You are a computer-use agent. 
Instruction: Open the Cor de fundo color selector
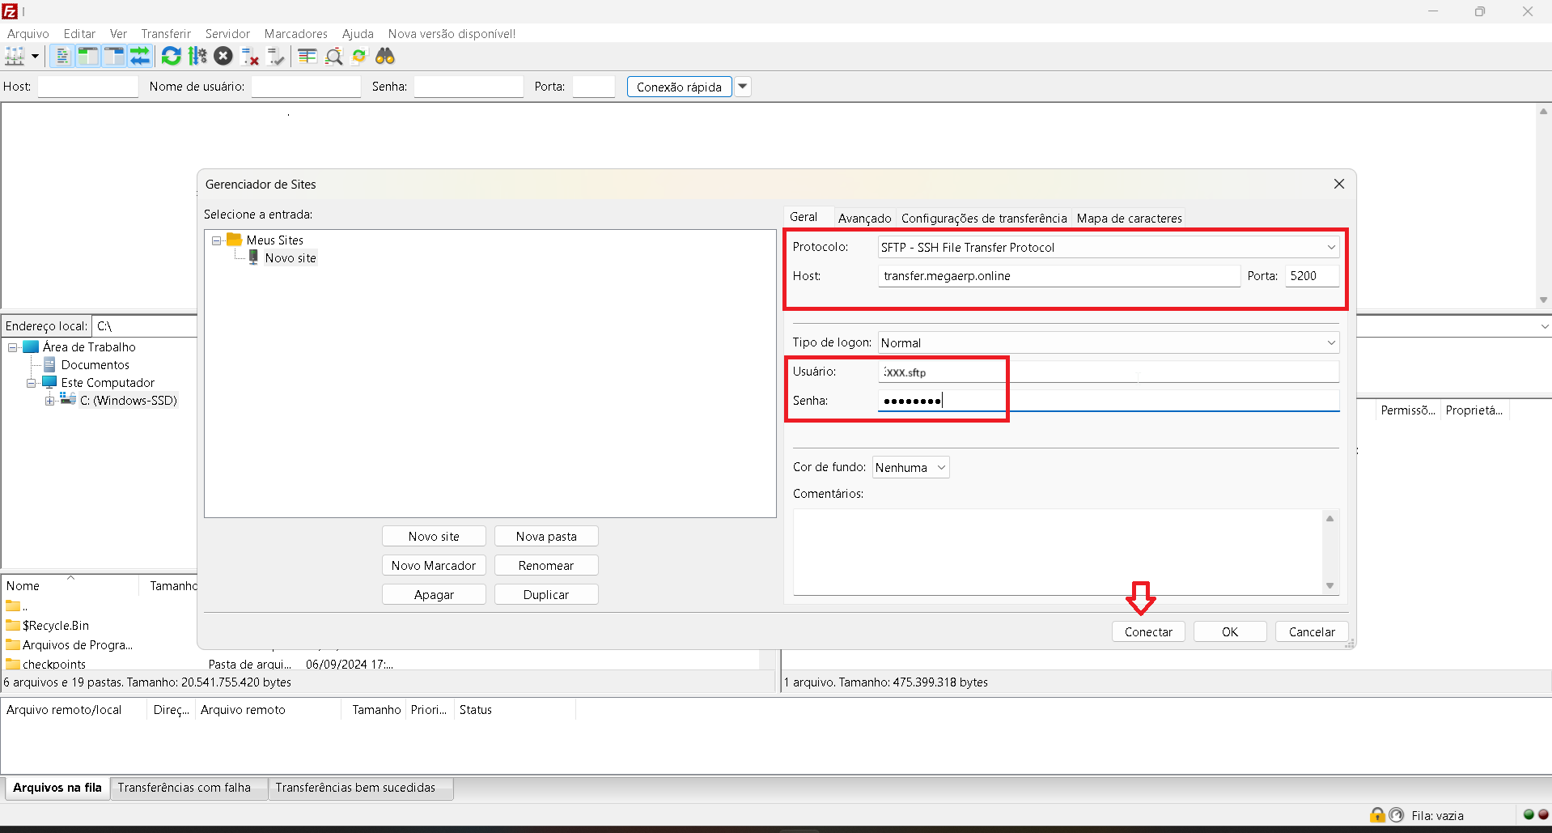(x=910, y=468)
